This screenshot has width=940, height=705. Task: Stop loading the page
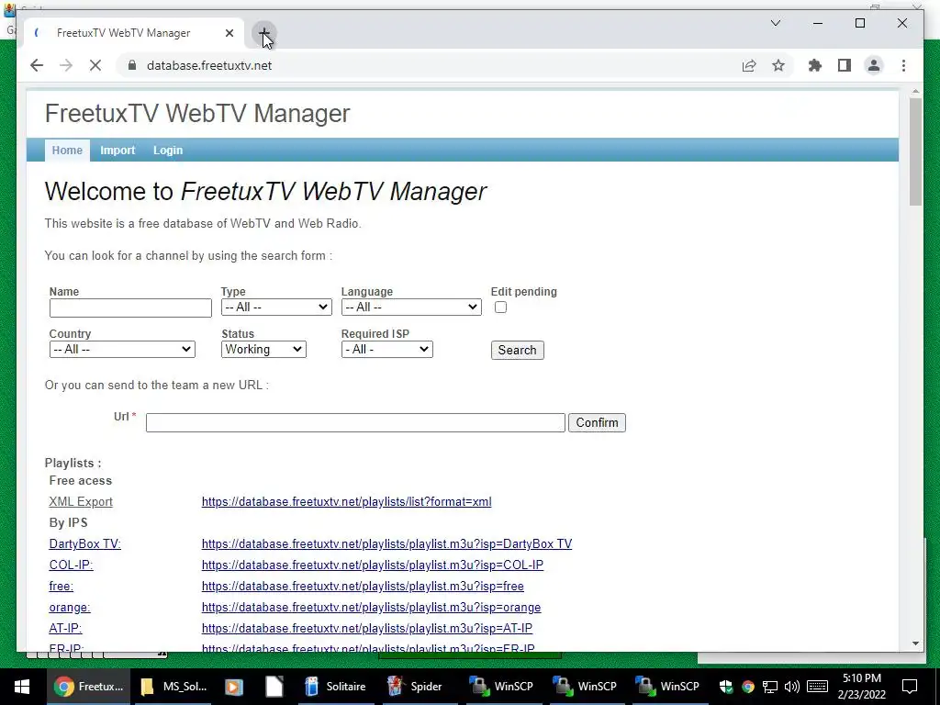tap(95, 65)
